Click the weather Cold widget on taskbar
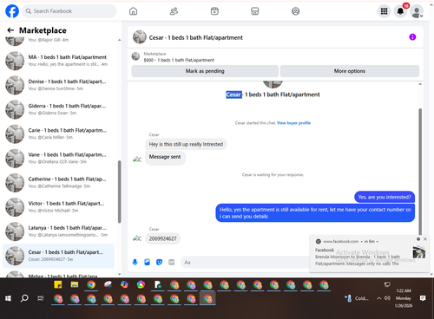The height and width of the screenshot is (319, 434). tap(357, 298)
